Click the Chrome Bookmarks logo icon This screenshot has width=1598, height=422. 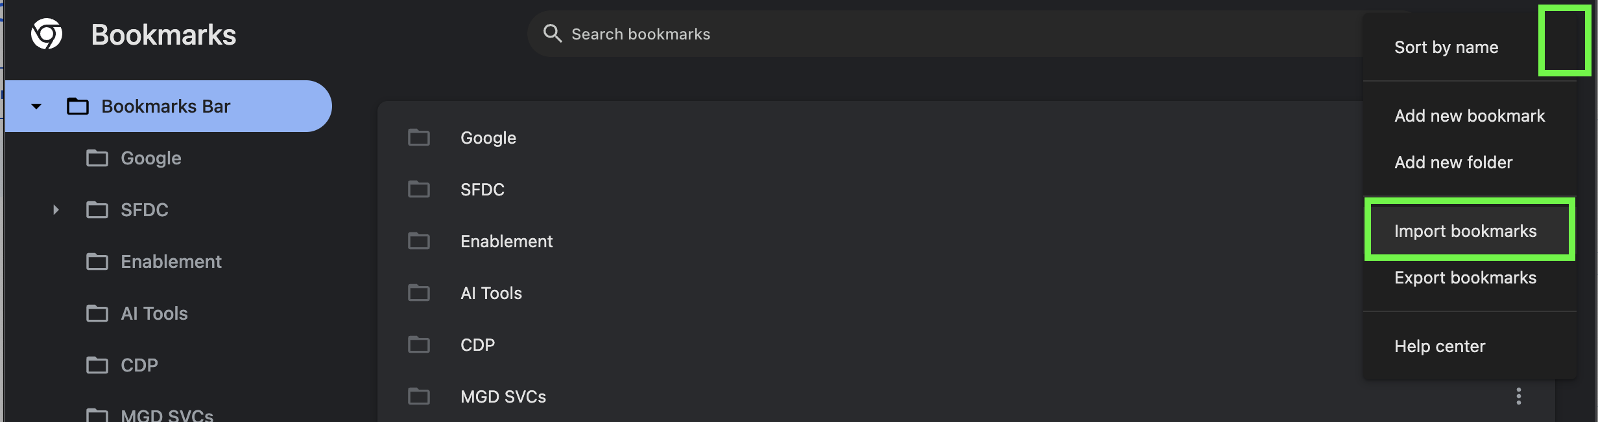point(45,34)
